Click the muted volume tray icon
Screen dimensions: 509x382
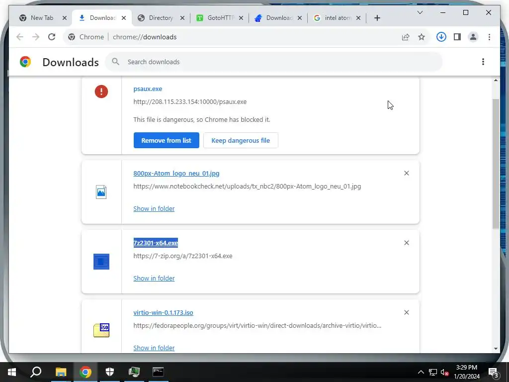pyautogui.click(x=445, y=372)
